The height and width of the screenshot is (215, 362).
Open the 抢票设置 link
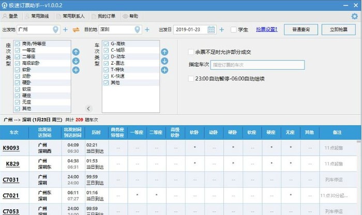coord(267,30)
